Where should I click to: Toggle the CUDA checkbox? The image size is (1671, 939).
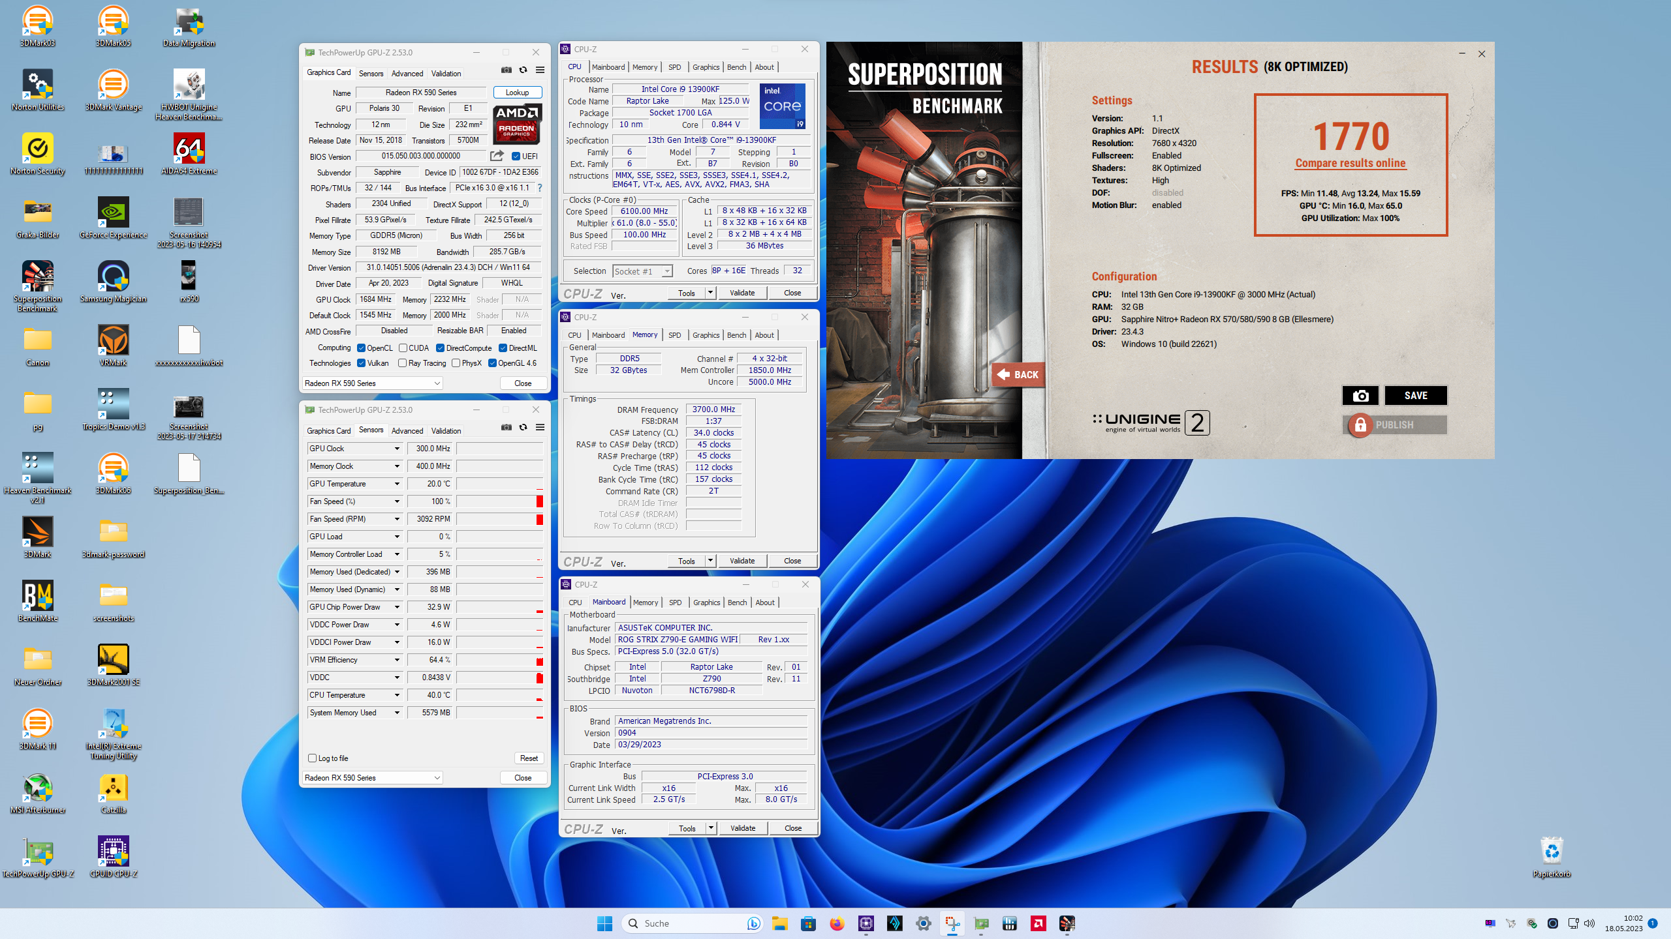click(403, 348)
